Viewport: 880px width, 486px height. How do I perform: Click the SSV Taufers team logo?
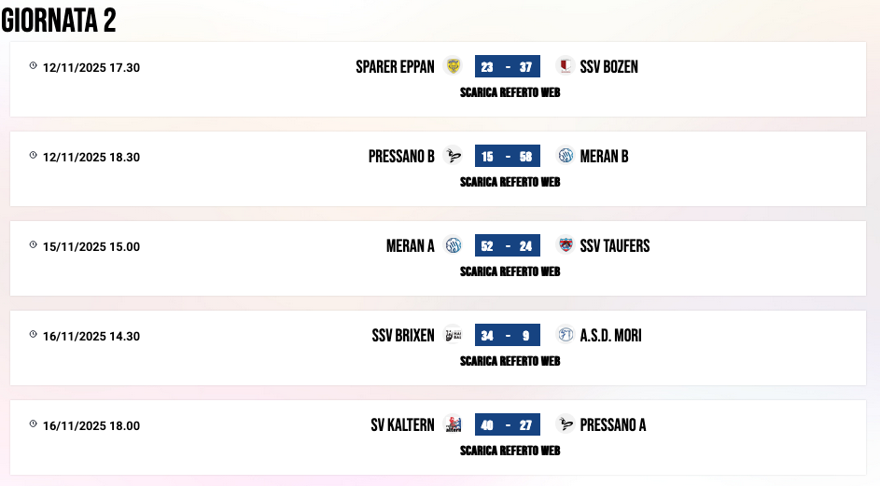tap(565, 245)
